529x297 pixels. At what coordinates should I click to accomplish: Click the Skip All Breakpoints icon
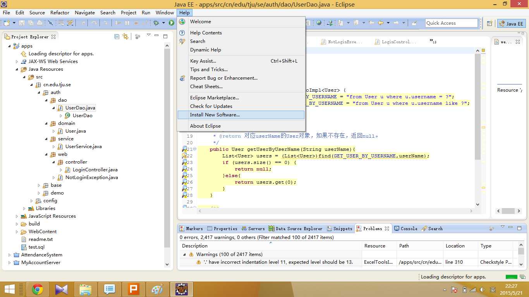tap(50, 23)
